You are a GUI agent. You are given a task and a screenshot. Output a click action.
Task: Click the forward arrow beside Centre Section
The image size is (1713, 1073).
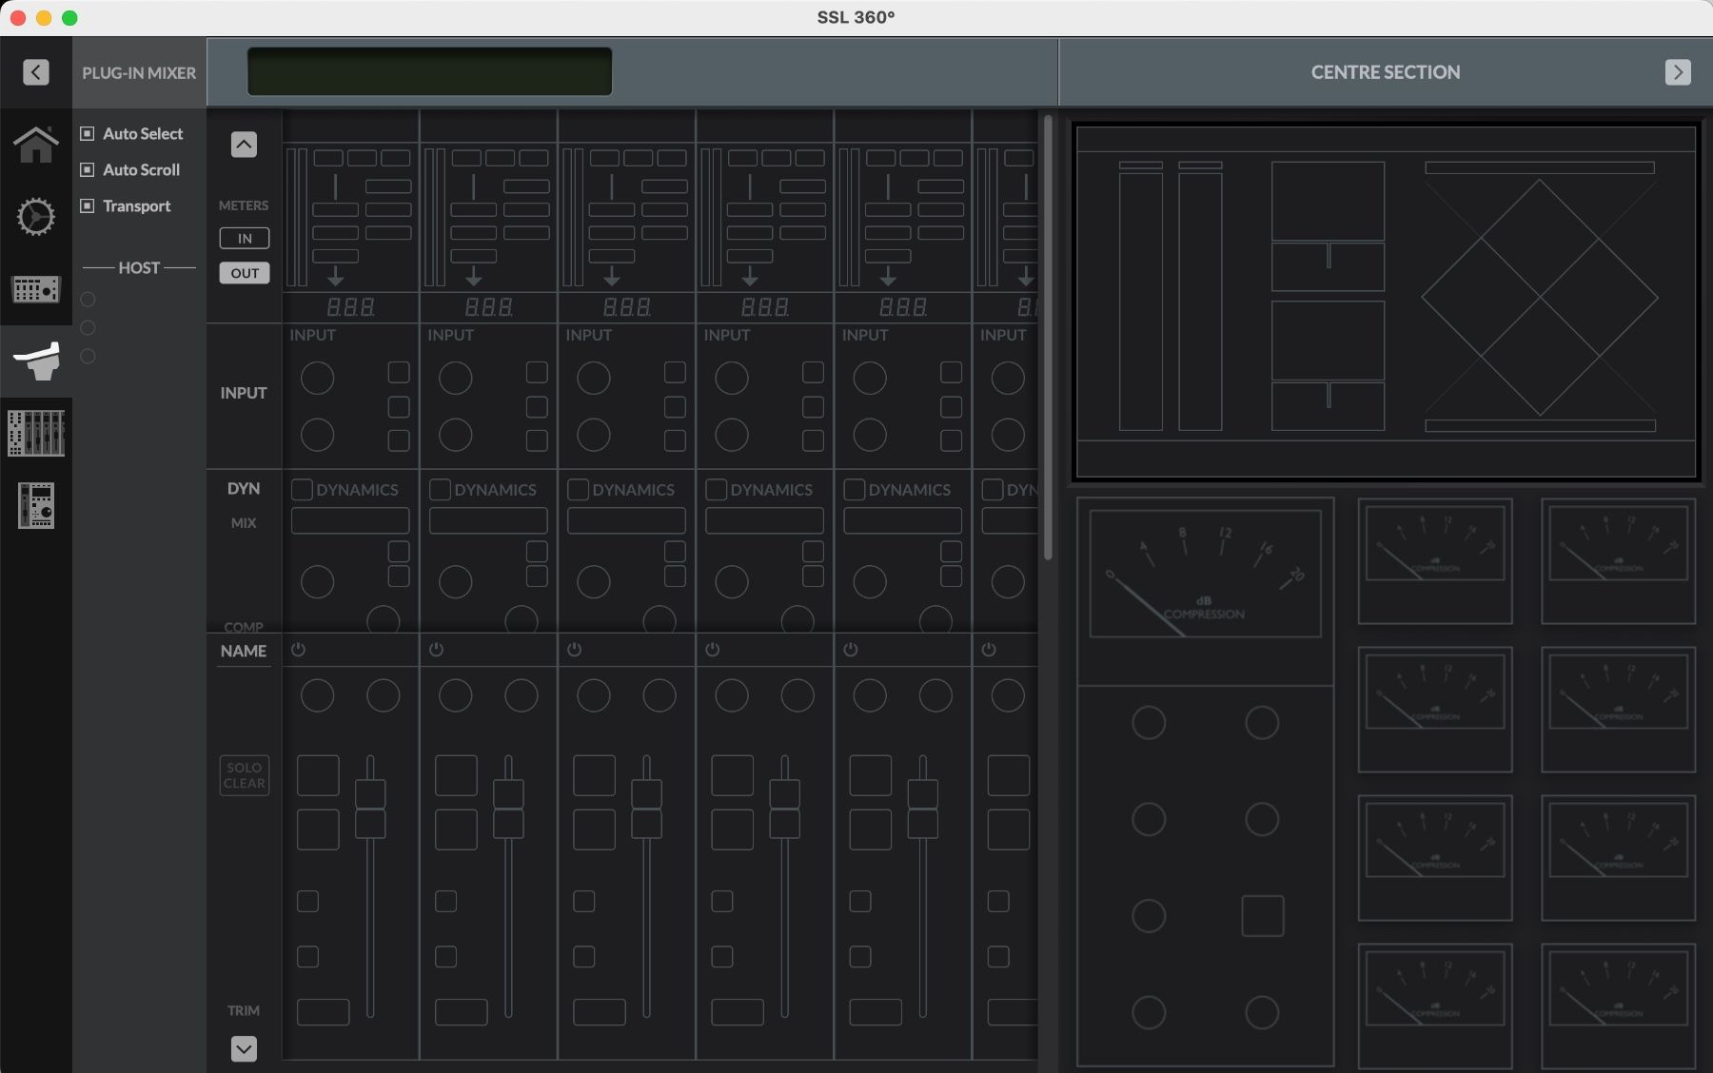[x=1678, y=72]
